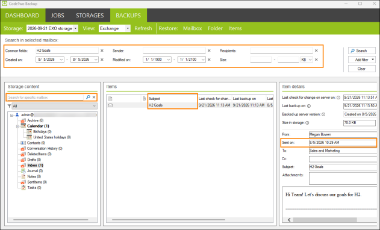Viewport: 380px width, 230px height.
Task: Select the SentItems (0) folder
Action: point(37,182)
